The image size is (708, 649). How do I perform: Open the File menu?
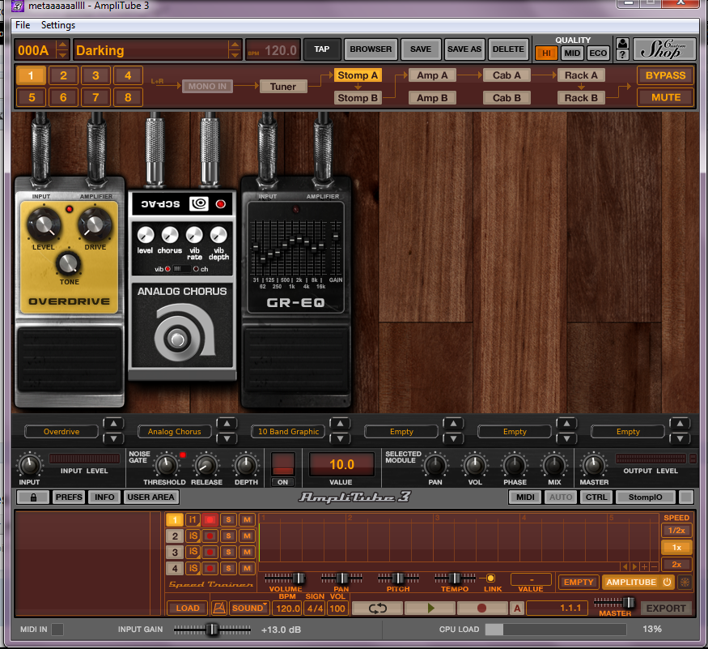point(23,25)
